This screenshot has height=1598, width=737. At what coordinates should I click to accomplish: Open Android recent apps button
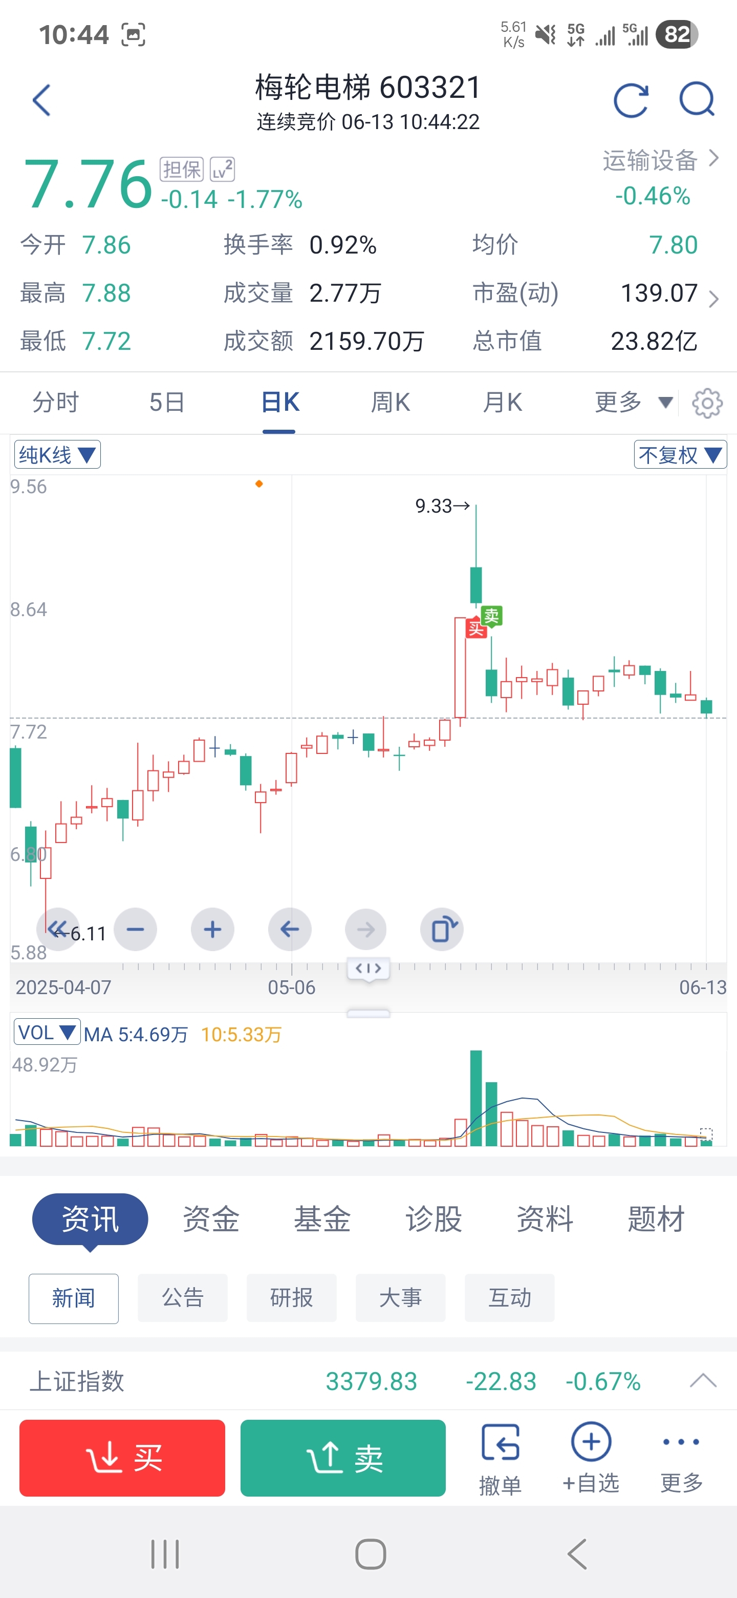point(165,1553)
